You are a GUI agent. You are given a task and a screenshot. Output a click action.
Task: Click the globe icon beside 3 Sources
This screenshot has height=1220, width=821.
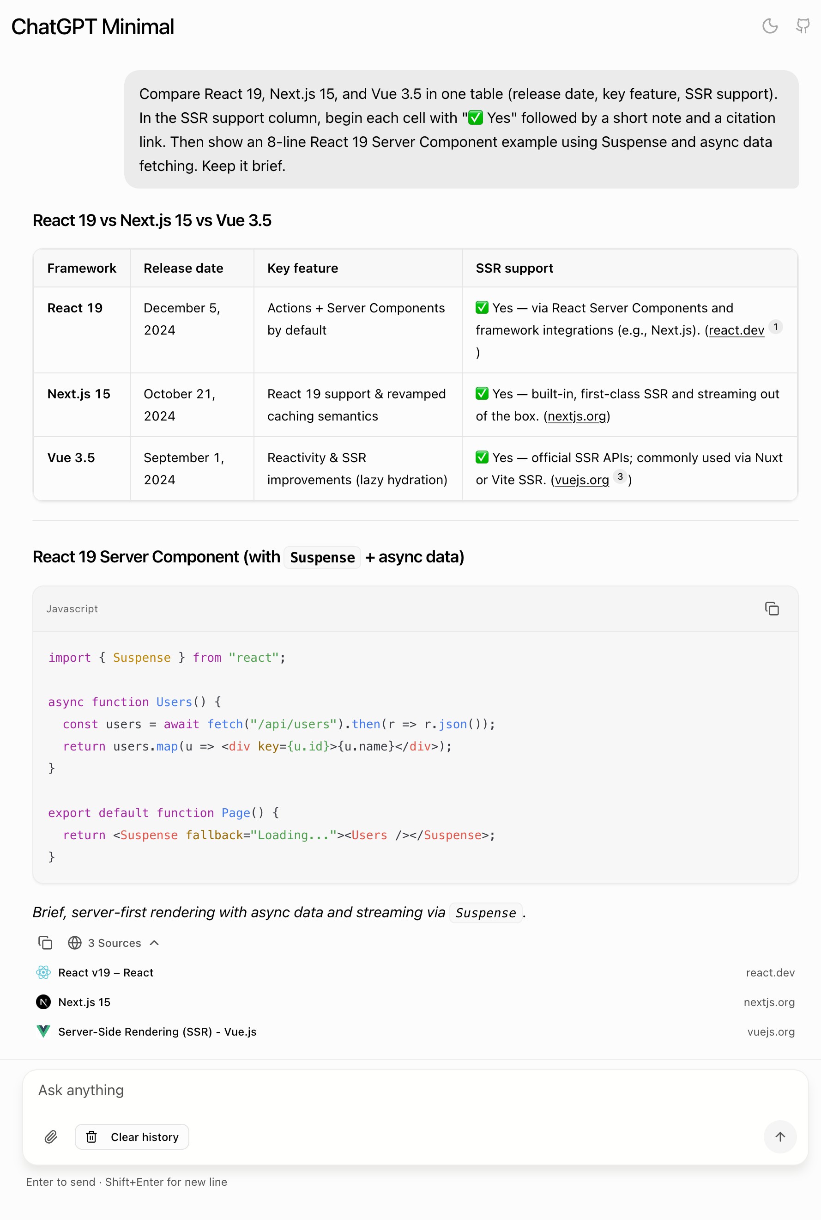click(75, 943)
